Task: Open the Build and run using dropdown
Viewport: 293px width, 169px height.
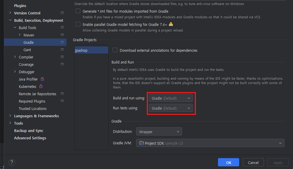Action: pos(171,98)
